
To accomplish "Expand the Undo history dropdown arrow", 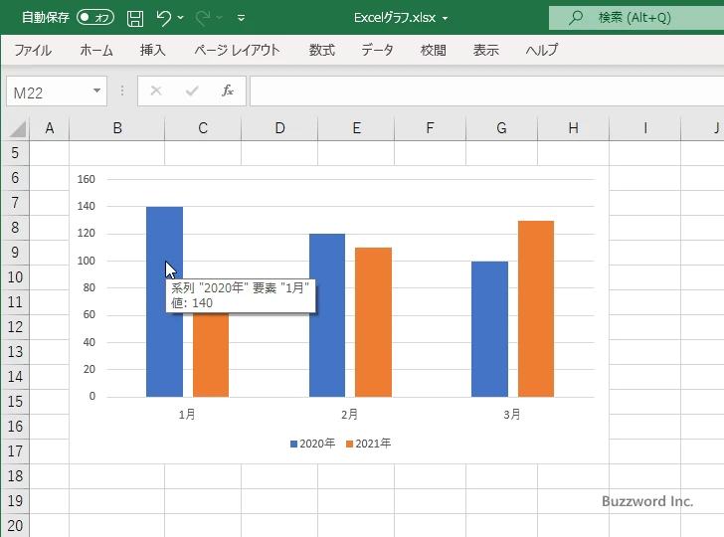I will point(181,18).
